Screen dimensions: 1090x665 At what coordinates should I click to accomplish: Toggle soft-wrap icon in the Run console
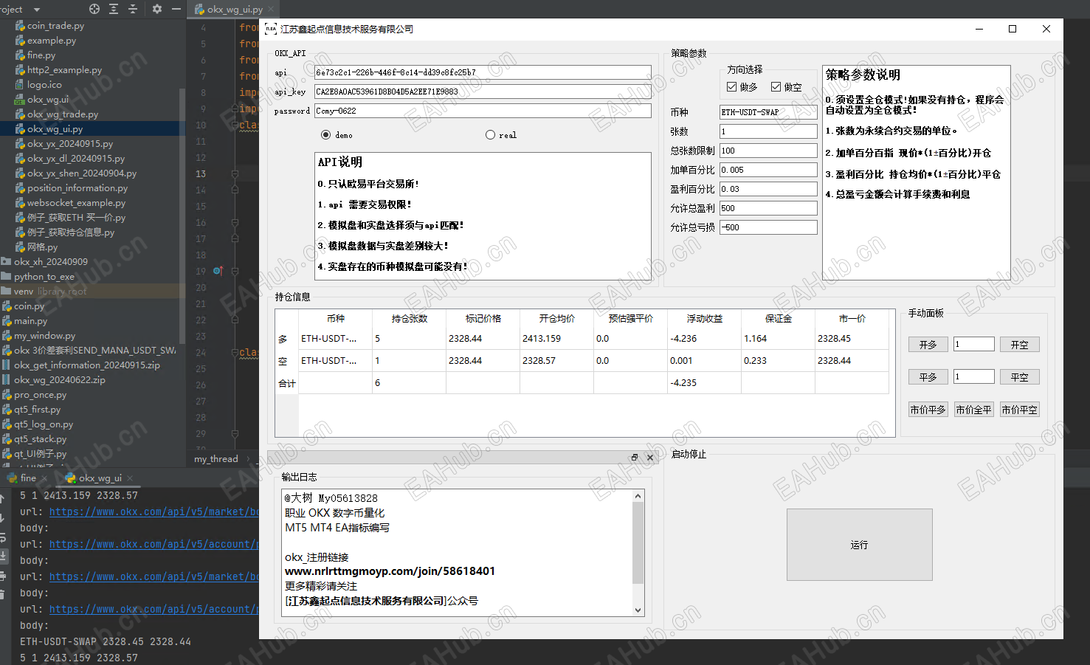click(3, 538)
